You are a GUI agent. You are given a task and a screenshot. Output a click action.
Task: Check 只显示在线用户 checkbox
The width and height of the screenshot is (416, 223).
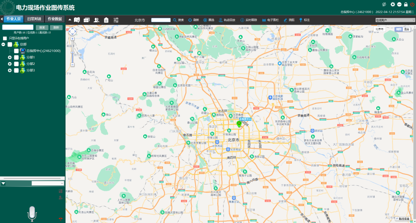click(5, 38)
